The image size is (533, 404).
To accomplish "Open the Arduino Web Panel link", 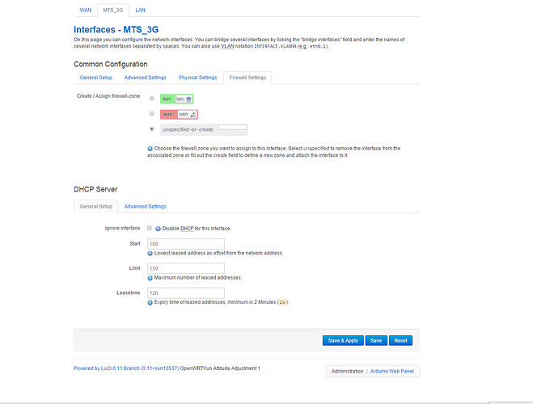I will click(x=392, y=372).
